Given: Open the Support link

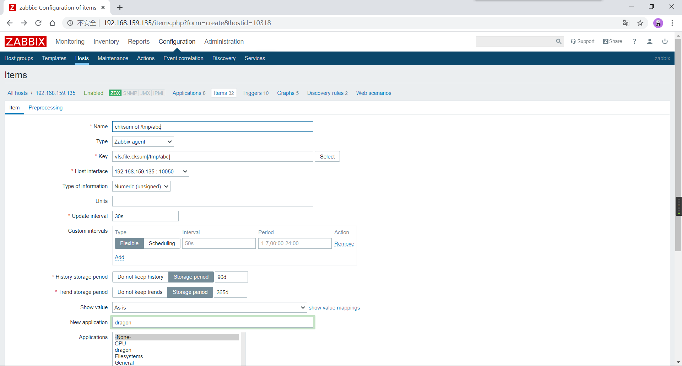Looking at the screenshot, I should coord(583,42).
